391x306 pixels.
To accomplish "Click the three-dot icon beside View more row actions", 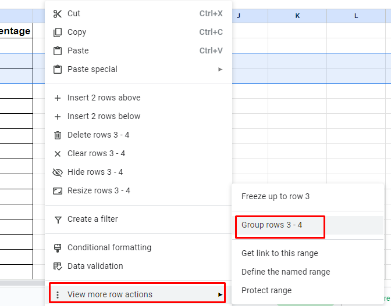I will point(58,294).
